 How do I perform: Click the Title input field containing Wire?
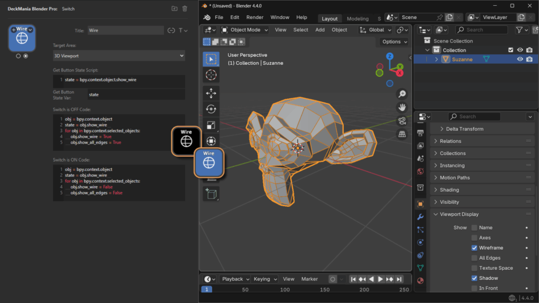(125, 31)
